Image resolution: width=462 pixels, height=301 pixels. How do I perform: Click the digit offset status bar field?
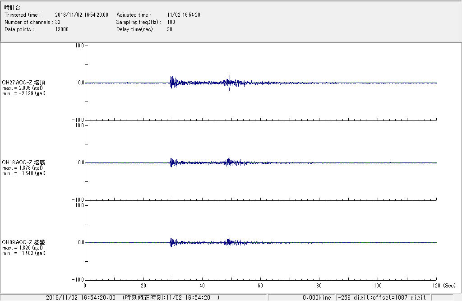pyautogui.click(x=382, y=297)
